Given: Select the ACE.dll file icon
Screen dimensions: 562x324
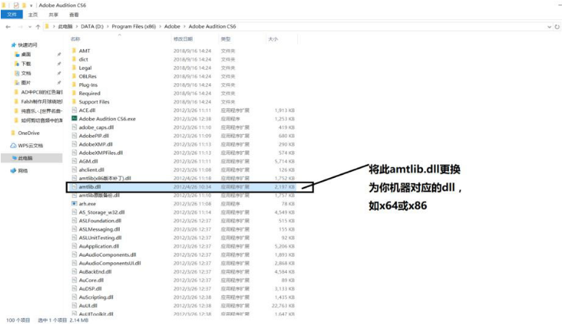Looking at the screenshot, I should pyautogui.click(x=74, y=110).
